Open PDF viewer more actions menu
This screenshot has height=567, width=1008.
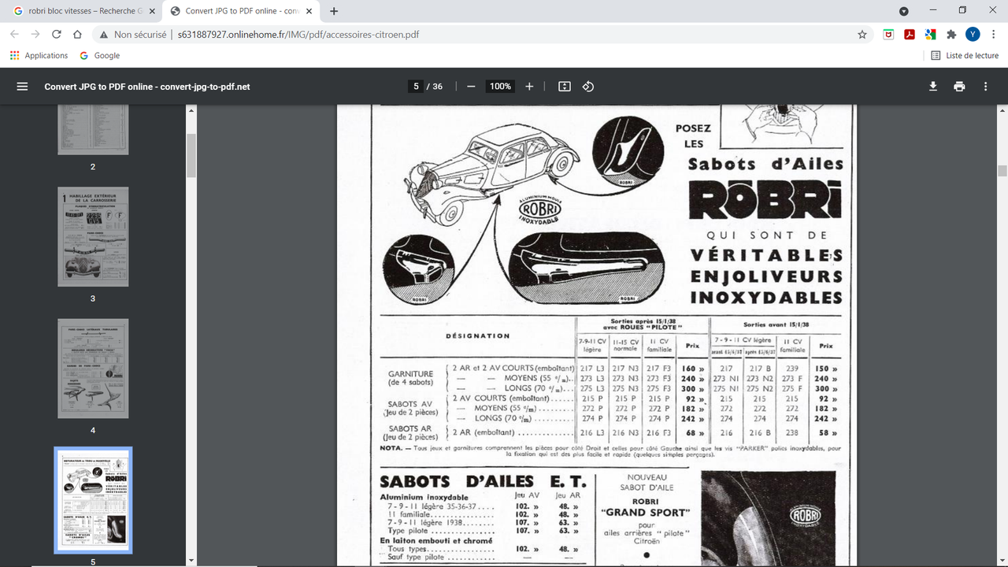pos(985,87)
